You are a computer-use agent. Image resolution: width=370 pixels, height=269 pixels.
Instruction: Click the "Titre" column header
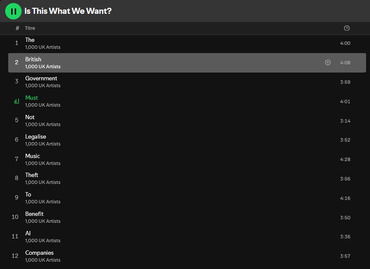tap(30, 28)
